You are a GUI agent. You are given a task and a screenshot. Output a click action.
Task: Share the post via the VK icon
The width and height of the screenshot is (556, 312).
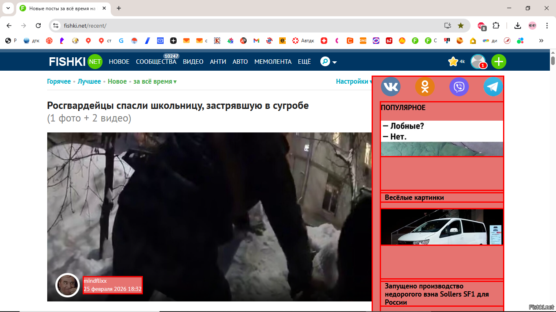[x=391, y=87]
